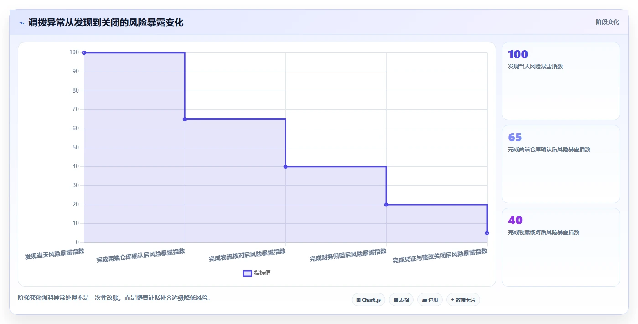Image resolution: width=638 pixels, height=324 pixels.
Task: Click x-axis label 完成财务归因后风险暴露指数
Action: (x=348, y=255)
